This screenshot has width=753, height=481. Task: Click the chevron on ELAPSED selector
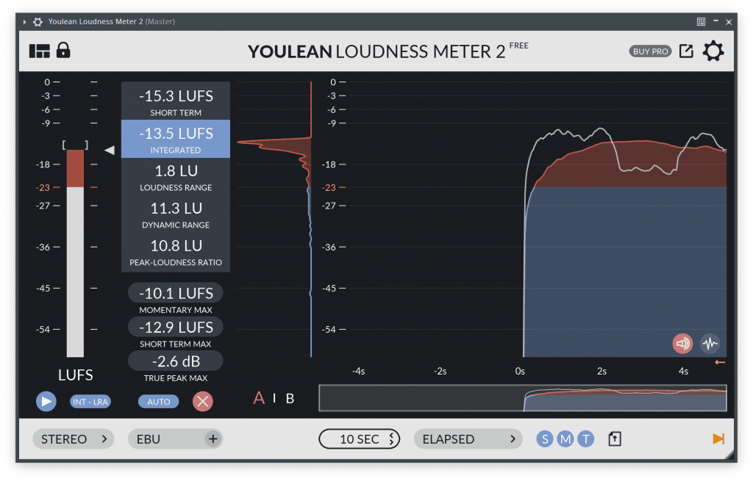click(x=513, y=439)
